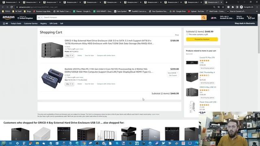
Task: Compare ORICO enclosure with similar items
Action: pos(106,56)
